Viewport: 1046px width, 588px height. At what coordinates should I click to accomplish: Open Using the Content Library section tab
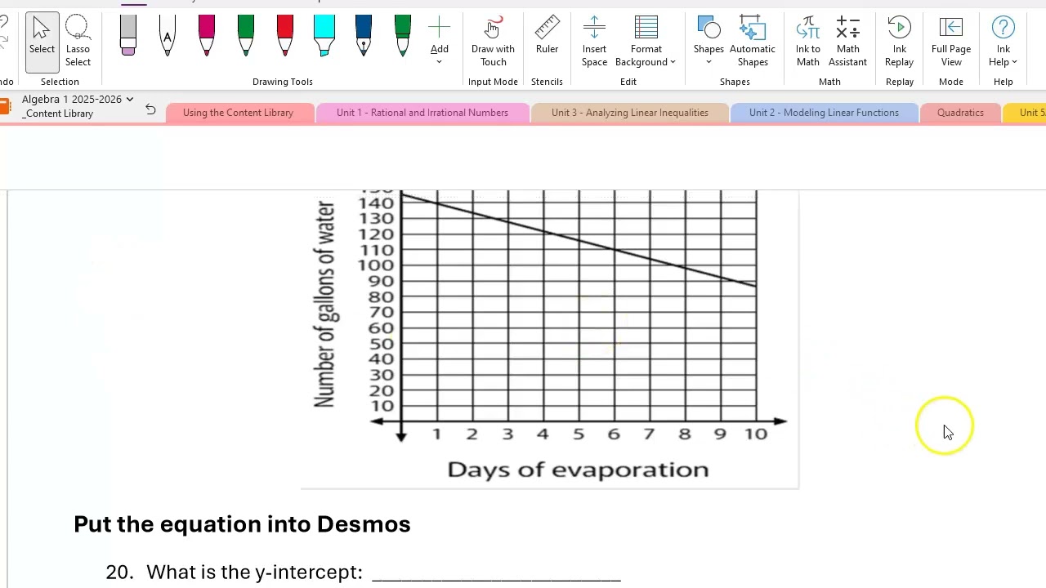pyautogui.click(x=238, y=113)
